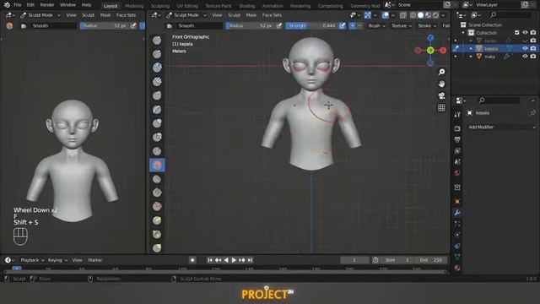Select the Crease sculpt brush
This screenshot has width=540, height=304.
point(157,151)
